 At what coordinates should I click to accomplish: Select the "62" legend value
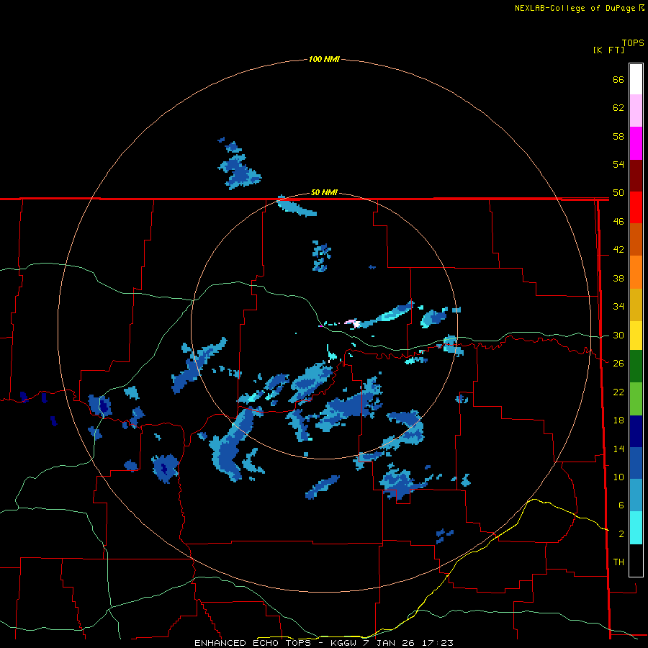point(618,108)
